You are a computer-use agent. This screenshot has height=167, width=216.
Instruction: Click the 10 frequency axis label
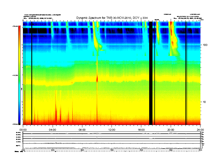tap(205, 102)
